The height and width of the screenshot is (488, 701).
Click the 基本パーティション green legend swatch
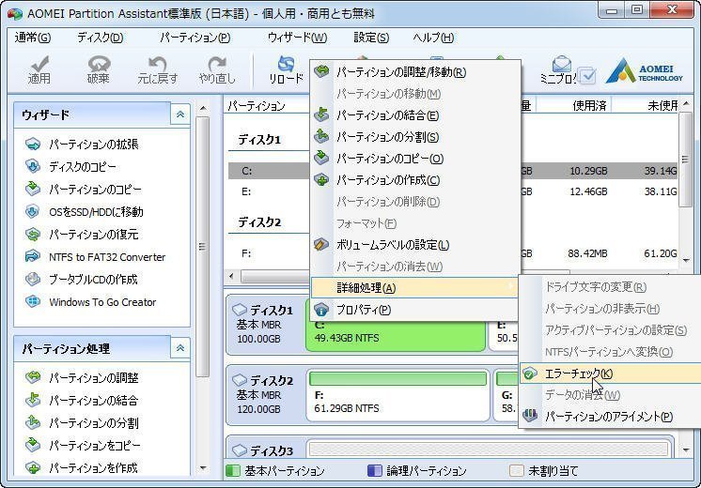[233, 470]
